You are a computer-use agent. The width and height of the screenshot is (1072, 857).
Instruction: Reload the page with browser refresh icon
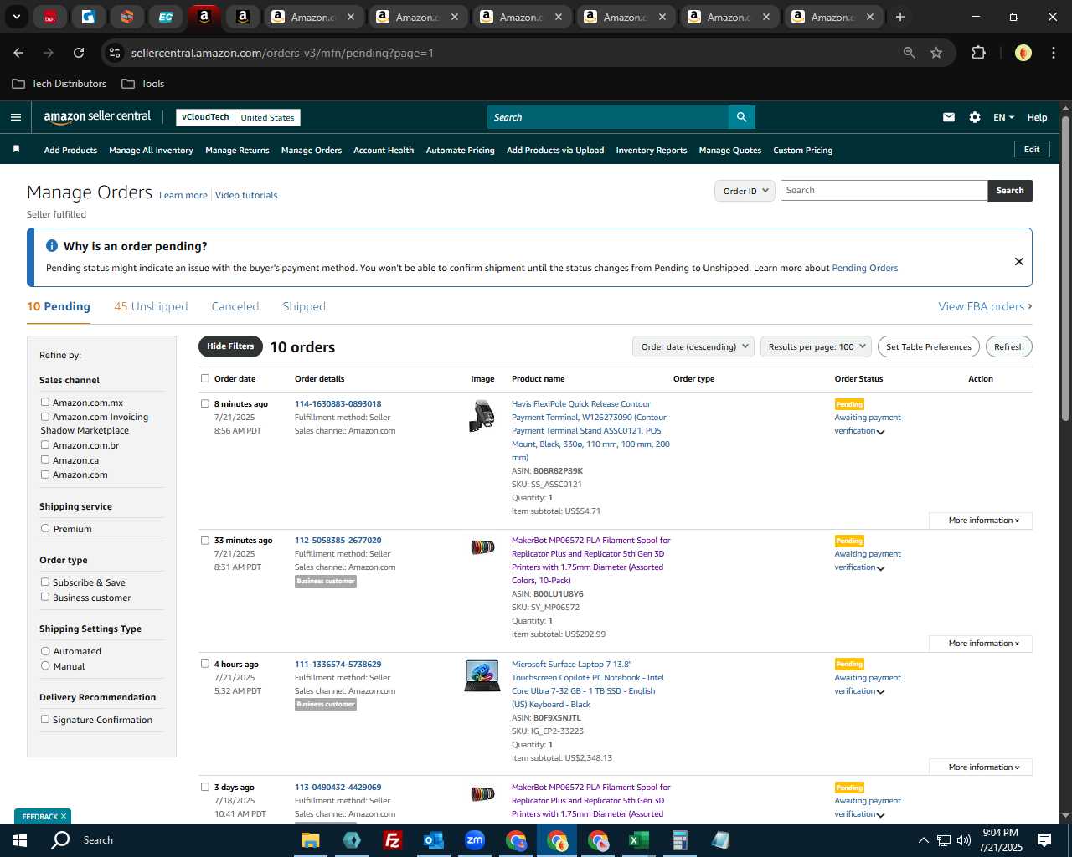click(x=79, y=53)
